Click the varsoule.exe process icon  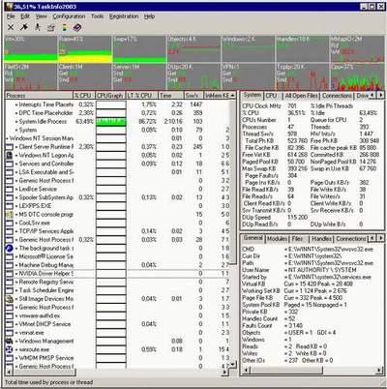point(10,349)
